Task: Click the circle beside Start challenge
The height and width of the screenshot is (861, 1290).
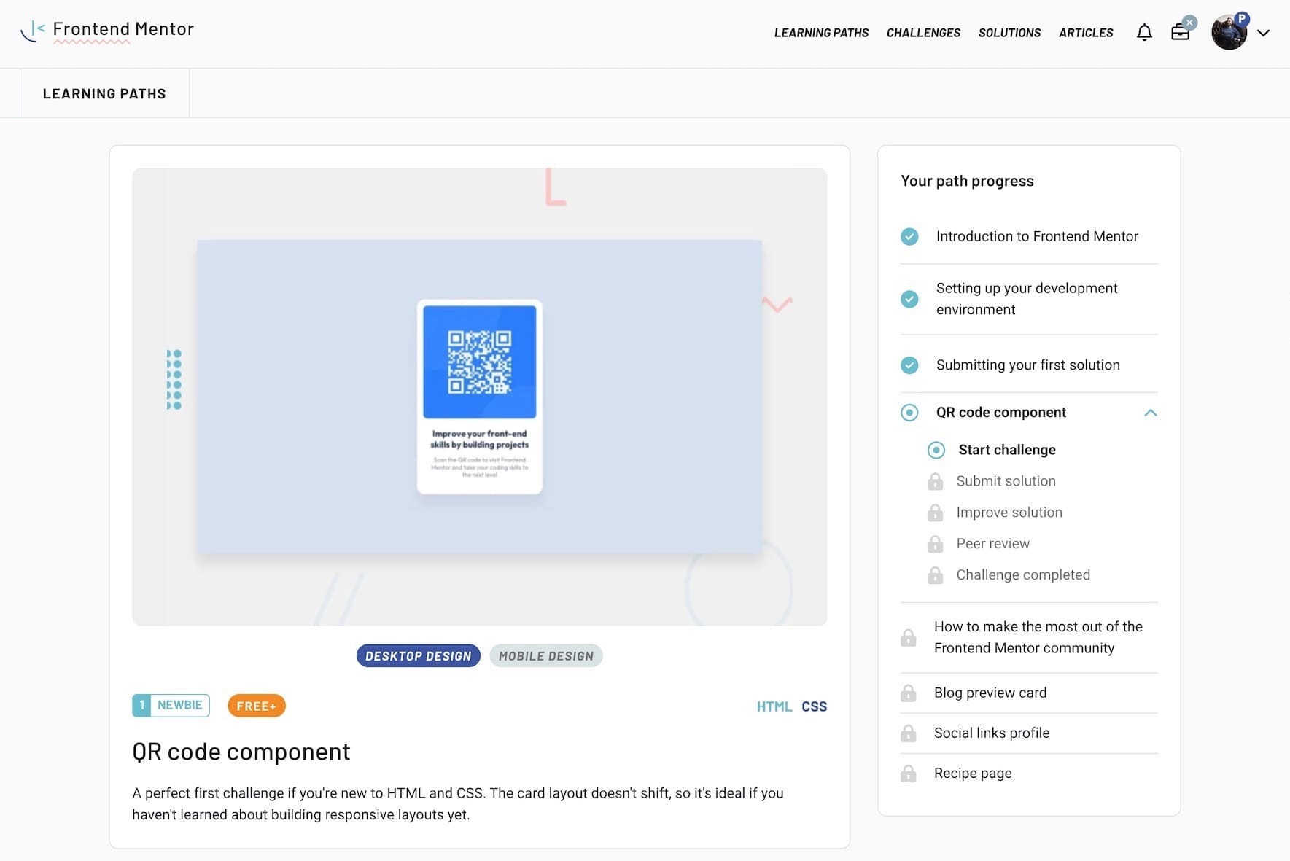Action: tap(936, 450)
